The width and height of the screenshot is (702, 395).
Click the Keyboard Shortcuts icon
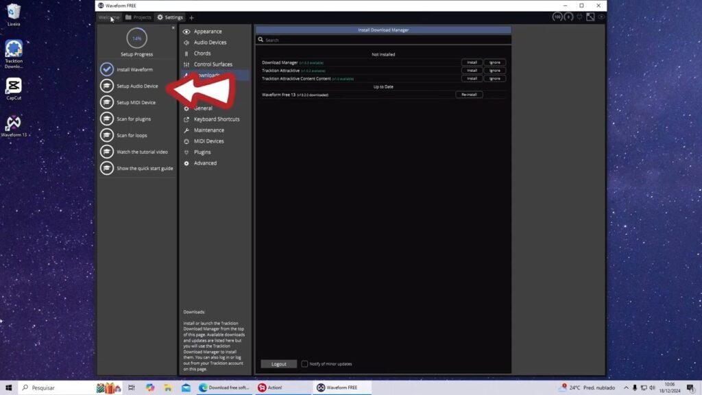pos(186,119)
